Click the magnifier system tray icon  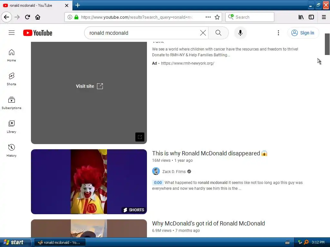point(306,242)
